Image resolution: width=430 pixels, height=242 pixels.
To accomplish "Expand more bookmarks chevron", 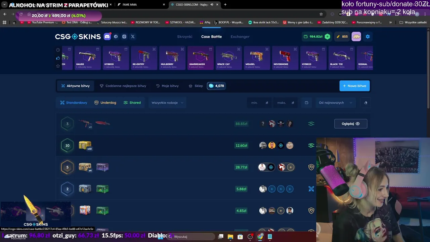I will point(390,23).
